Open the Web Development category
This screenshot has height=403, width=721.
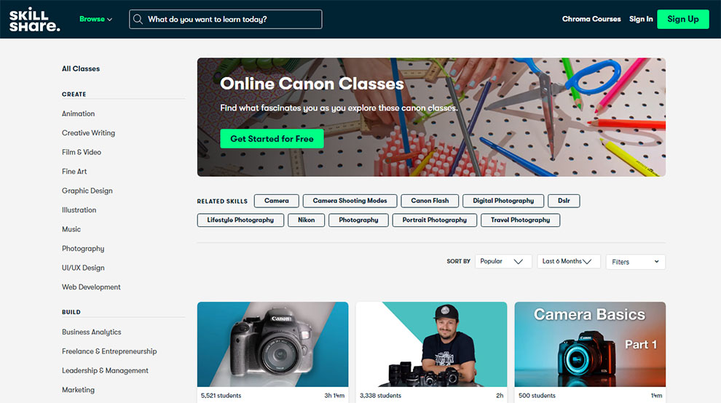pyautogui.click(x=91, y=287)
